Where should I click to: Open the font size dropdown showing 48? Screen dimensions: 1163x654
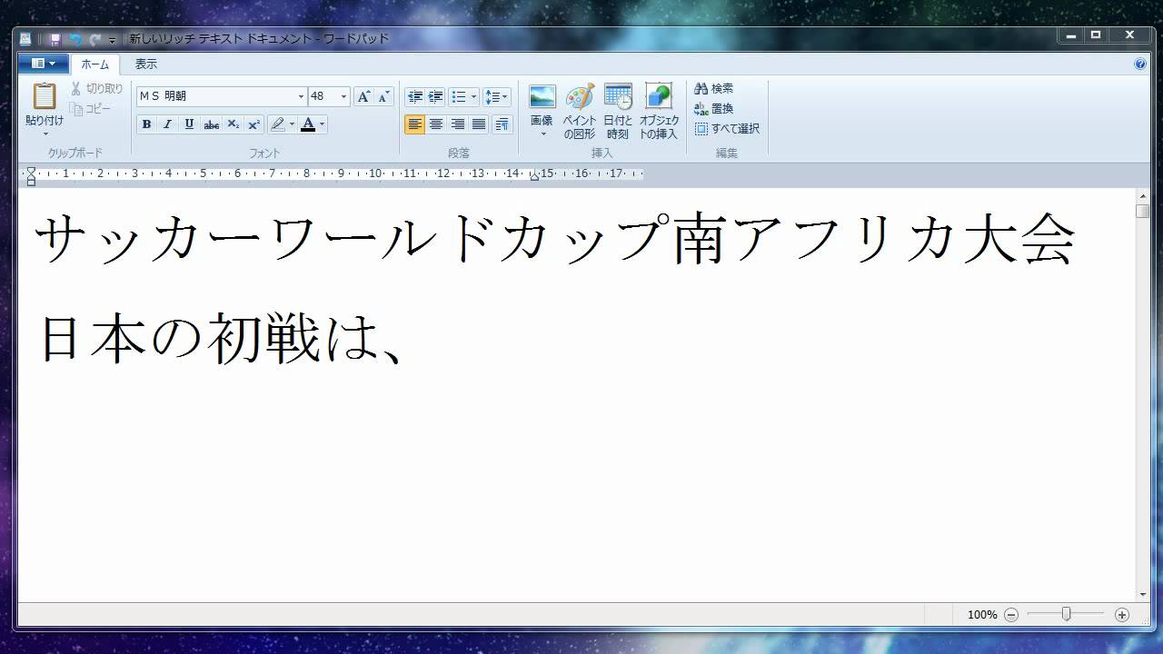click(x=343, y=96)
